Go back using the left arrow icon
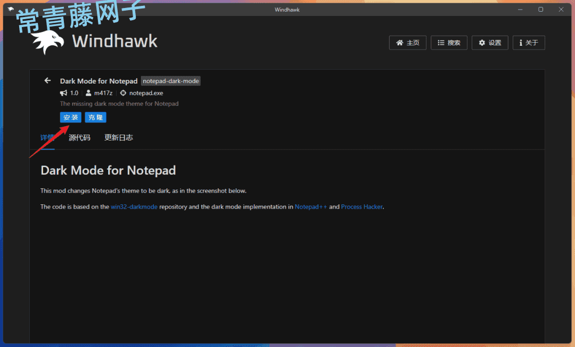Image resolution: width=575 pixels, height=347 pixels. [x=47, y=80]
